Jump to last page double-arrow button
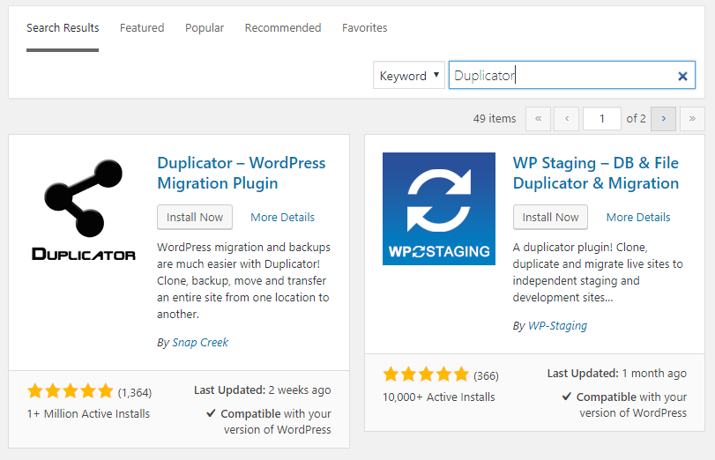 692,118
